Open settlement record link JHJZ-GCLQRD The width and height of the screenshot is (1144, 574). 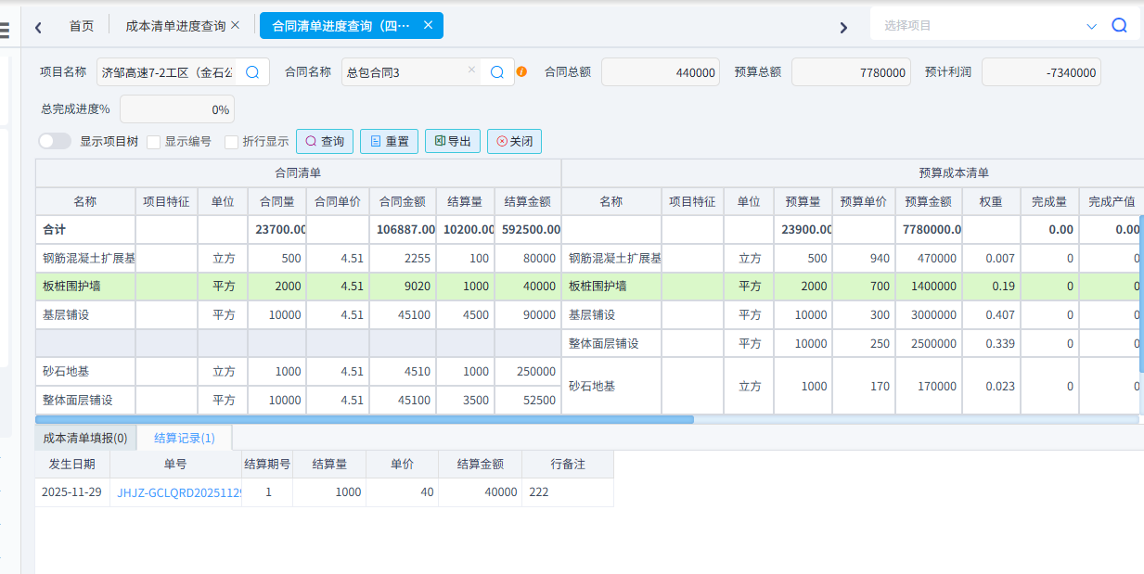178,492
